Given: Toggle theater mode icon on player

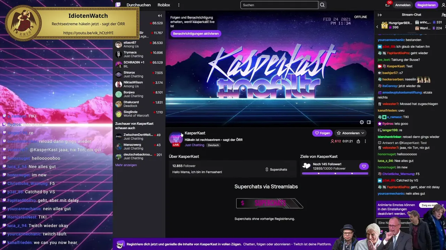Looking at the screenshot, I should point(369,122).
